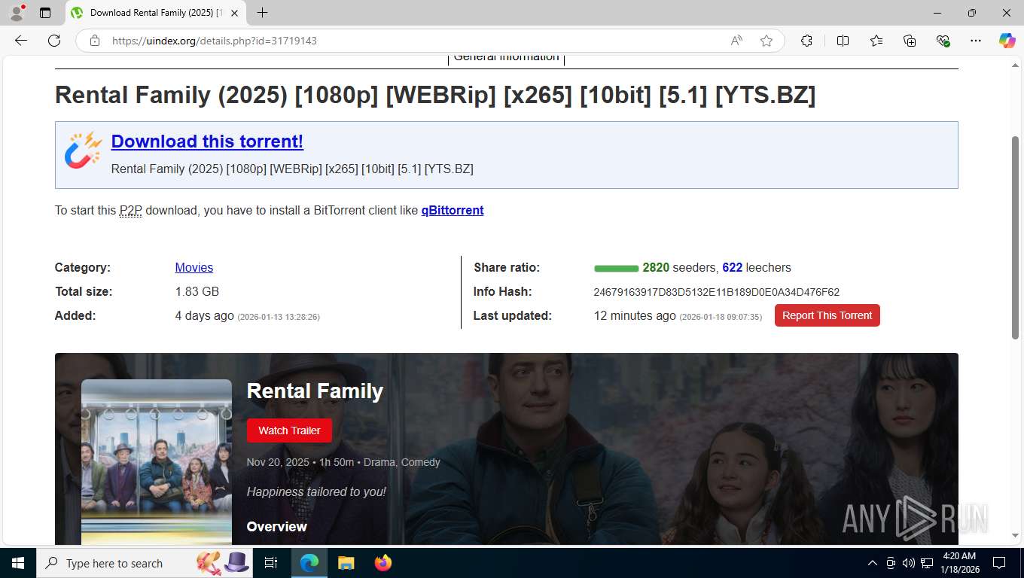Click the 622 leechers count
This screenshot has width=1024, height=578.
coord(733,268)
